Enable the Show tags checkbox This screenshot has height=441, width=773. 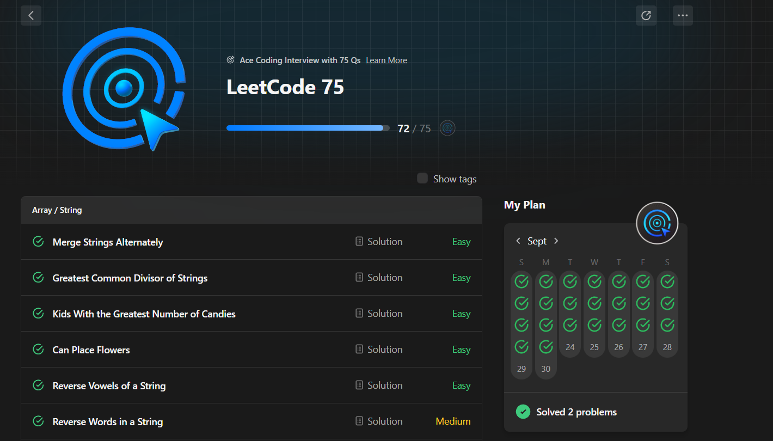422,178
